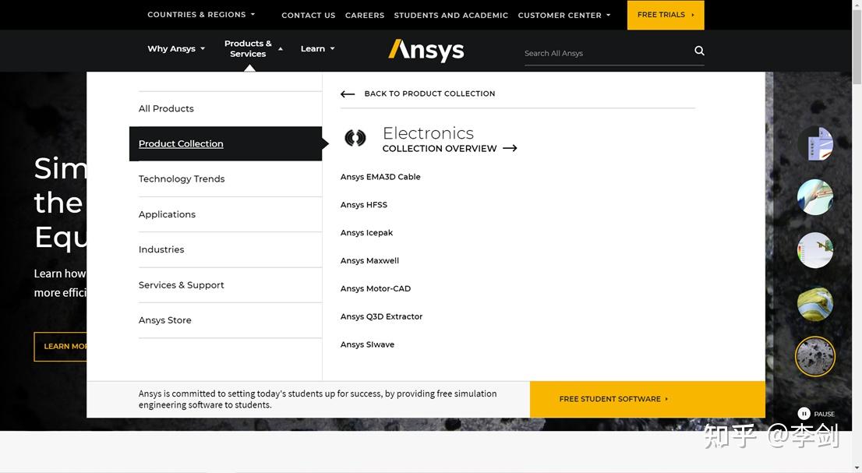Screen dimensions: 862x473
Task: Select the fourth carousel thumbnail on the right
Action: pyautogui.click(x=815, y=303)
